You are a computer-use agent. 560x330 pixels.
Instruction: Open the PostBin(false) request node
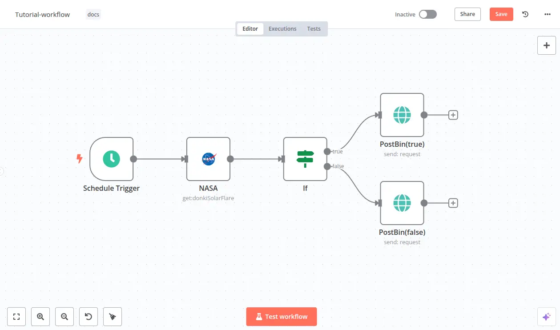[x=402, y=203]
